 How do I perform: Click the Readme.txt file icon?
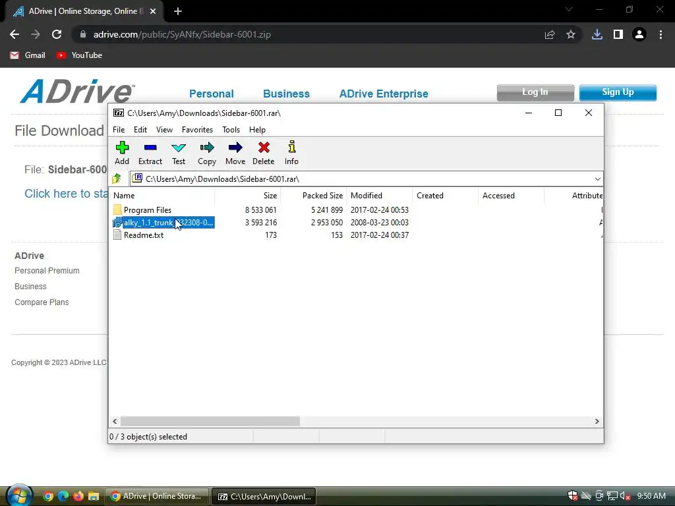(117, 235)
